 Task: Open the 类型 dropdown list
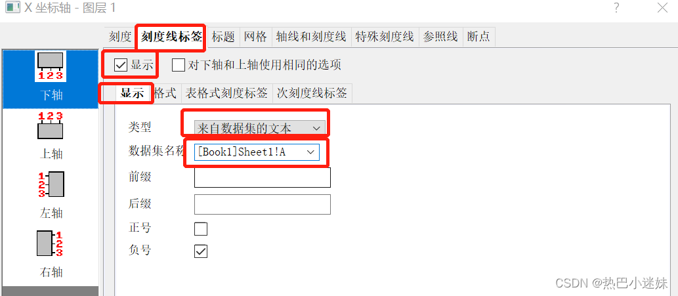(x=259, y=128)
